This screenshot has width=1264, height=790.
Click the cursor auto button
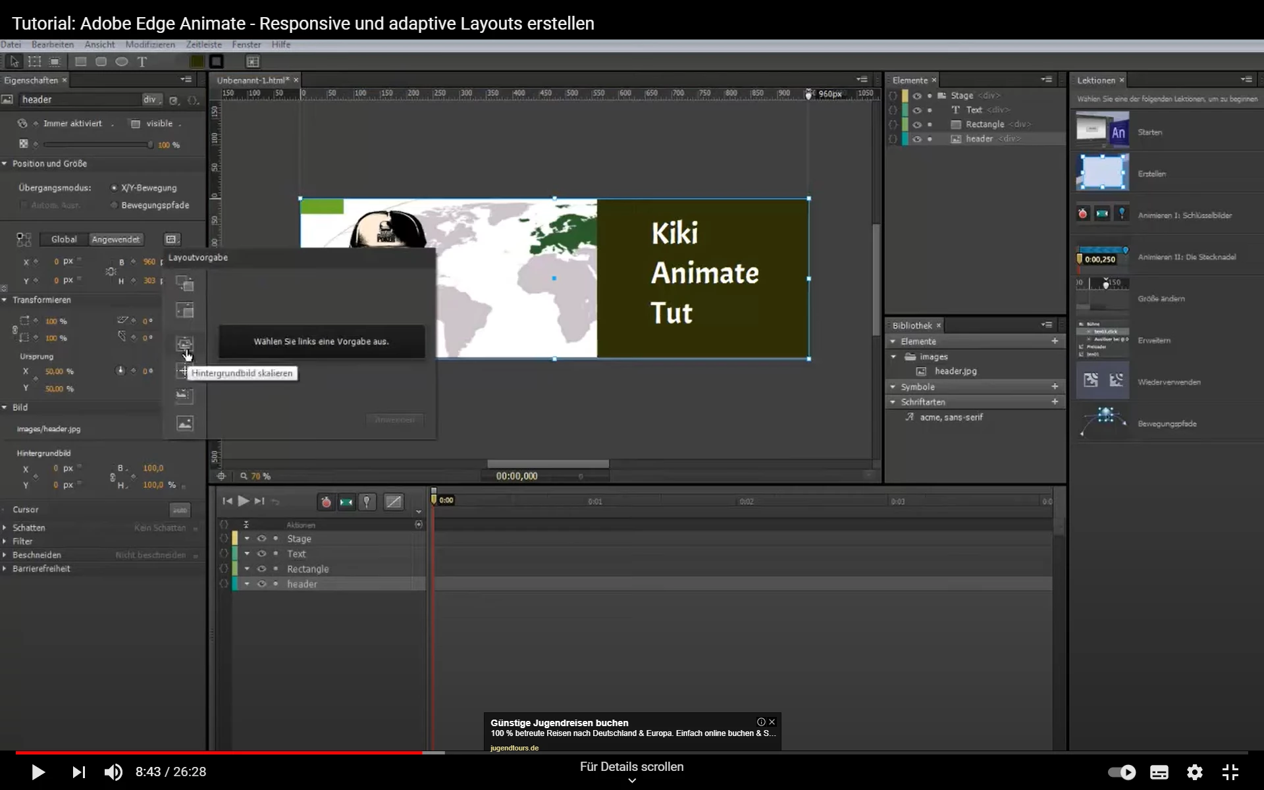180,510
